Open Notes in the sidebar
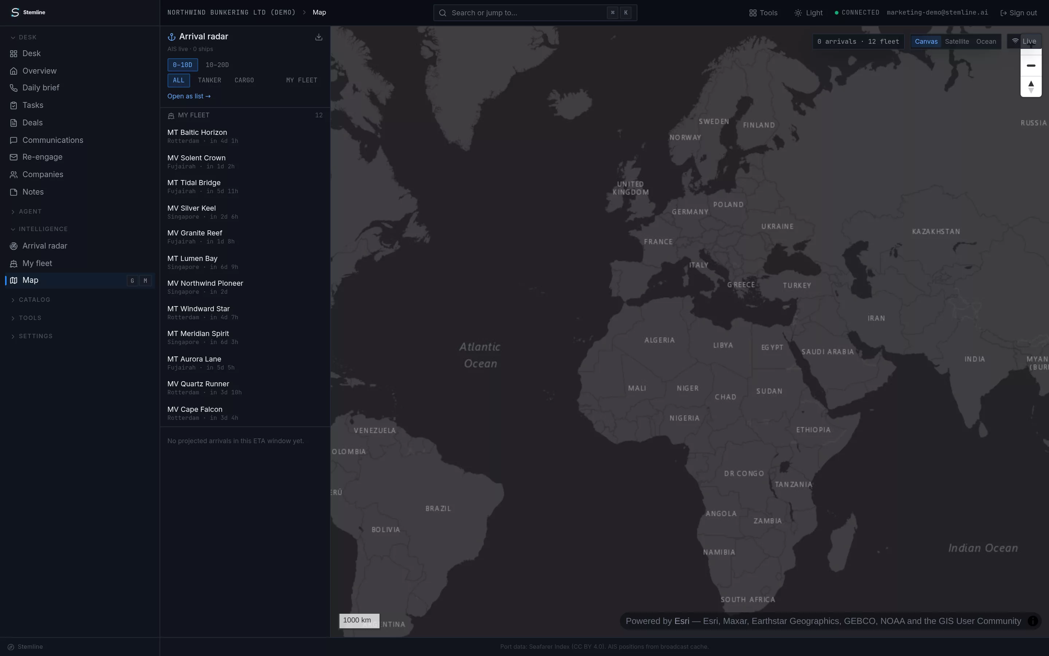This screenshot has width=1049, height=656. coord(80,192)
